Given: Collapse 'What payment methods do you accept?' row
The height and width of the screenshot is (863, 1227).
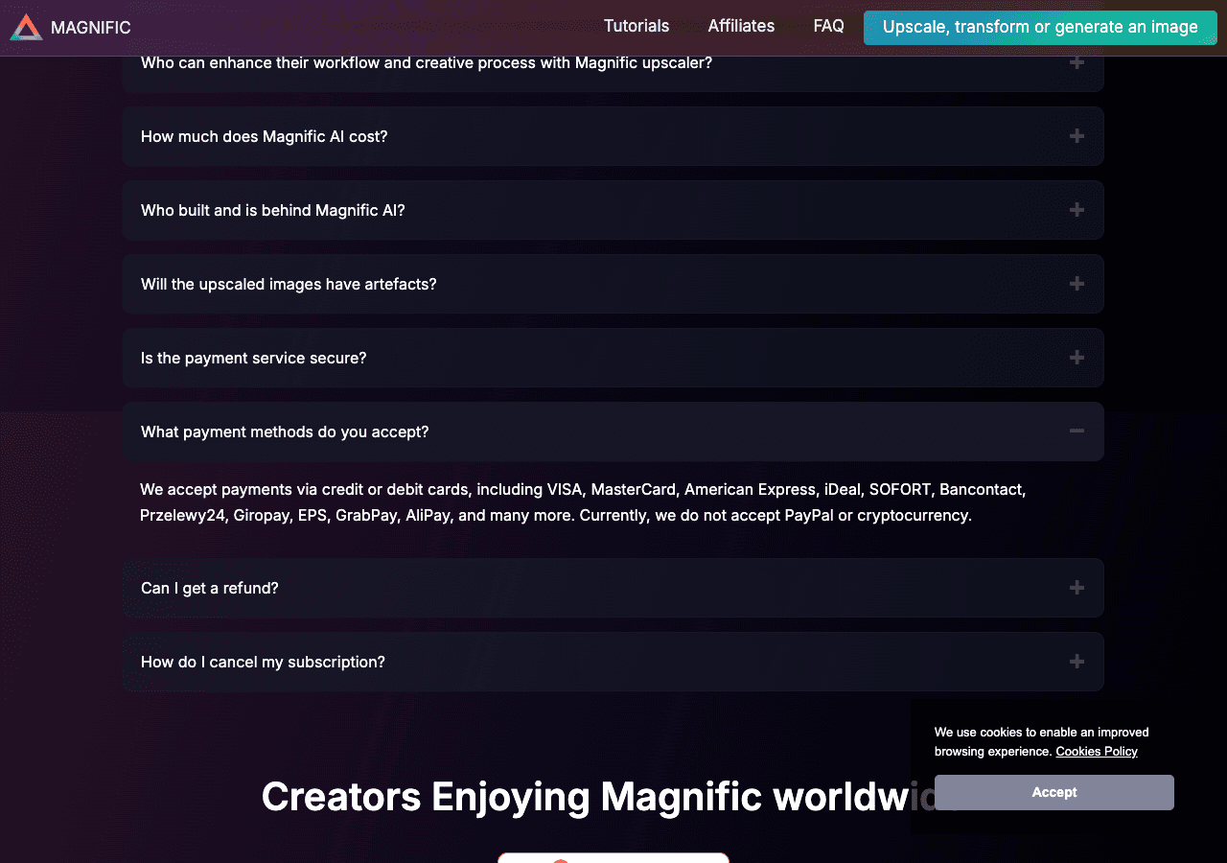Looking at the screenshot, I should coord(613,431).
